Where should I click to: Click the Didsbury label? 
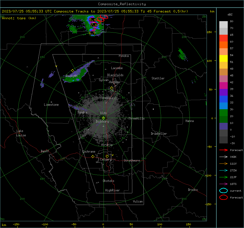click(102, 121)
